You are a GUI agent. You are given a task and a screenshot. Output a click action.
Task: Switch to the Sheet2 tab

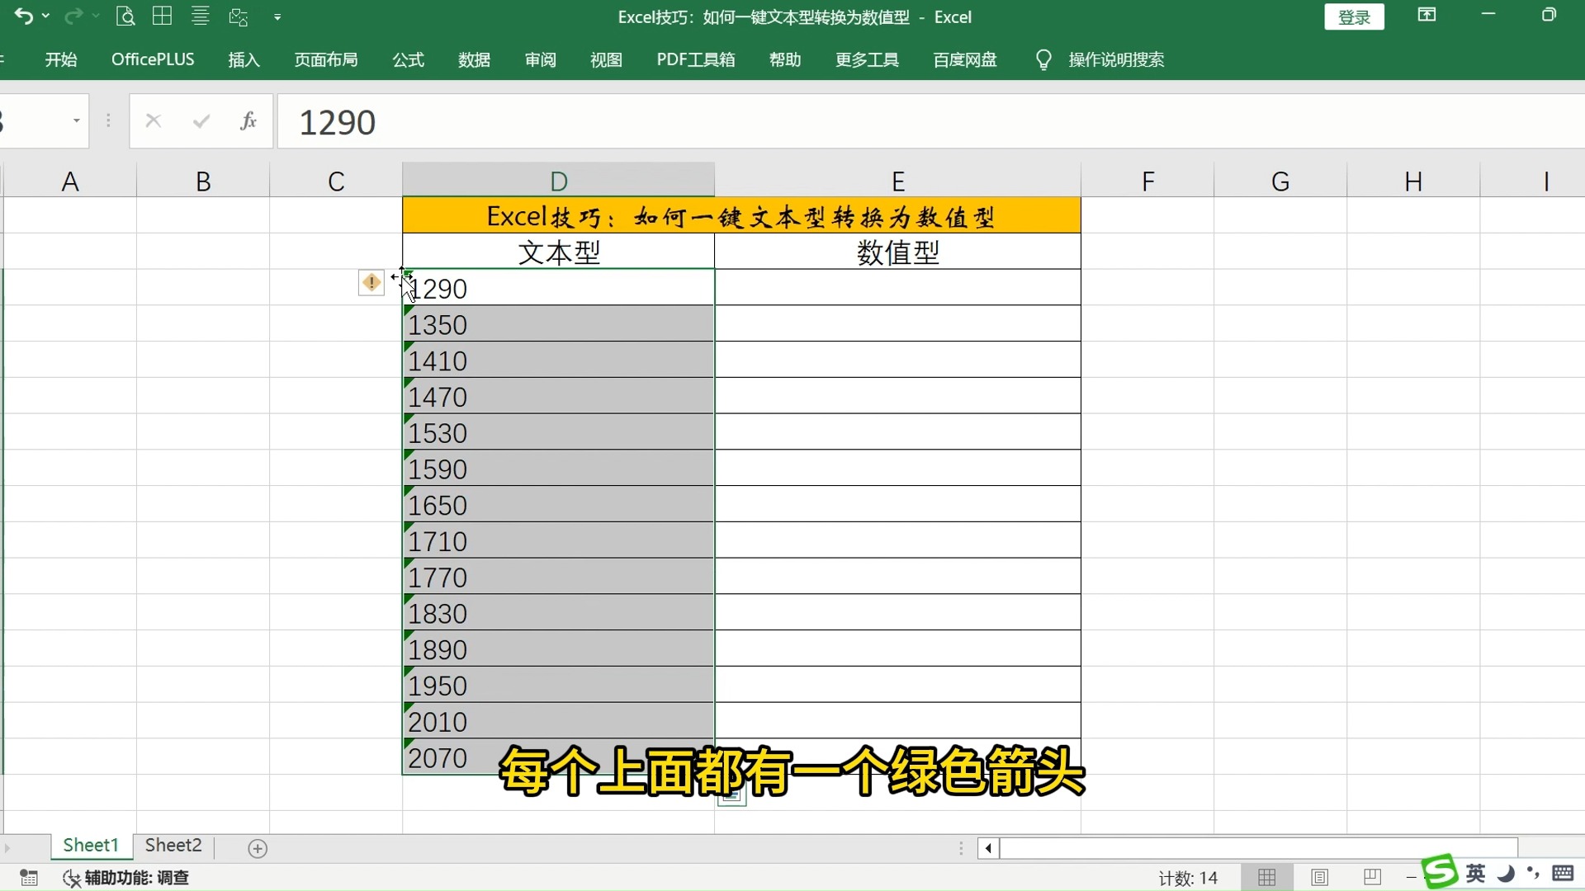(x=173, y=846)
